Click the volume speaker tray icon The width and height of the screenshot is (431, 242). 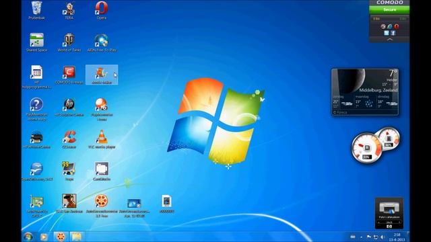point(383,237)
